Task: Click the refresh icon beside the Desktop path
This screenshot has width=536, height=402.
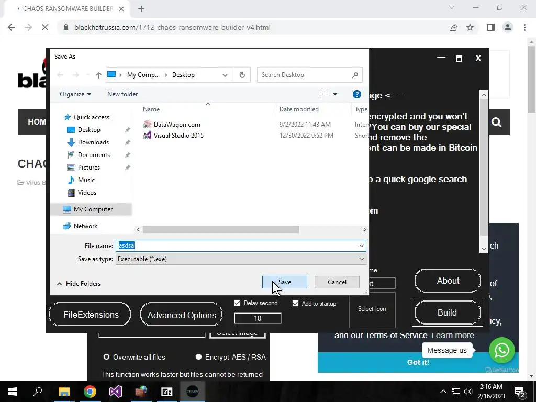Action: pyautogui.click(x=242, y=75)
